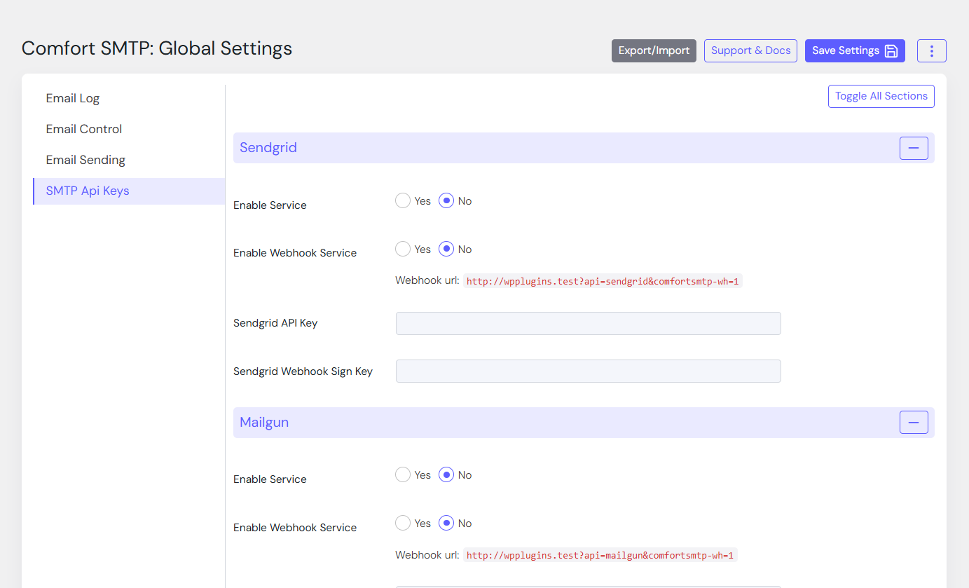Select Yes for Mailgun Enable Service
This screenshot has width=969, height=588.
[403, 475]
